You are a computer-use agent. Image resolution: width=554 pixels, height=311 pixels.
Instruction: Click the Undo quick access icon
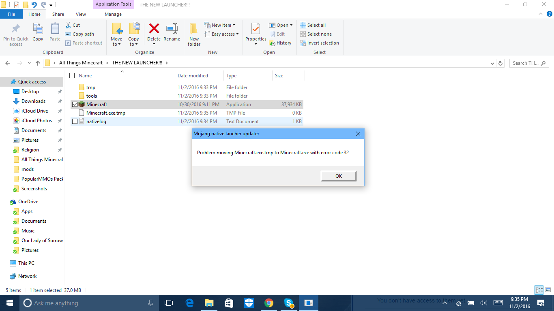click(x=34, y=5)
